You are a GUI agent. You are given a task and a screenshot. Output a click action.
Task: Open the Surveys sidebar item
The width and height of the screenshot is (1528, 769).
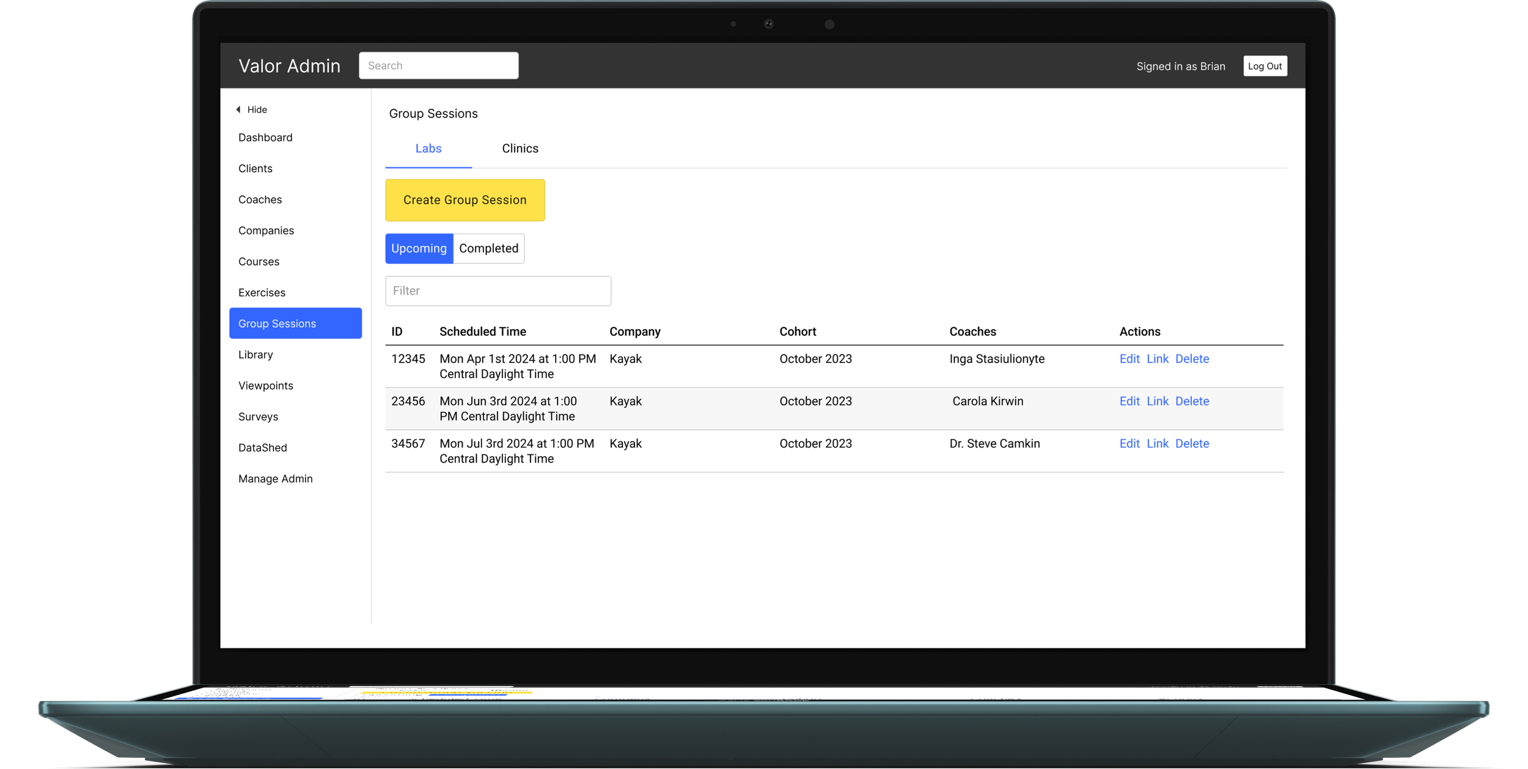pos(258,417)
